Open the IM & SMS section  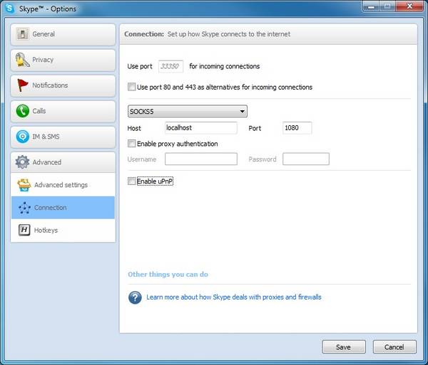(x=63, y=137)
